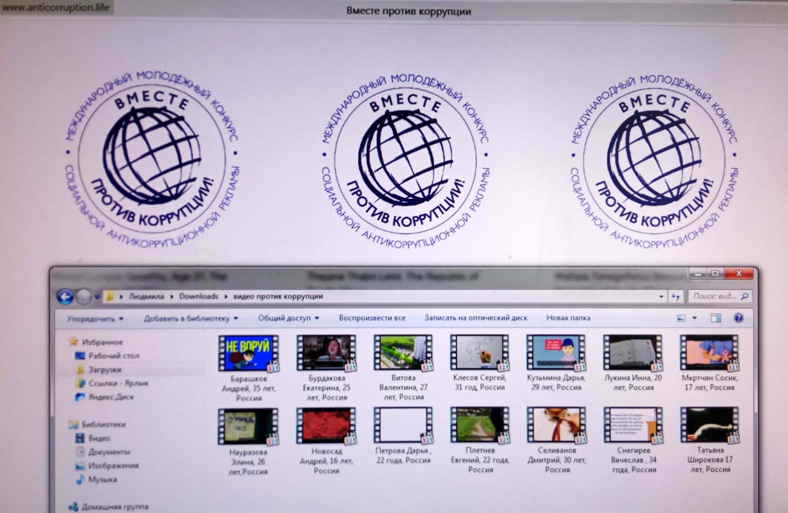
Task: Click the search field in Explorer
Action: (x=714, y=296)
